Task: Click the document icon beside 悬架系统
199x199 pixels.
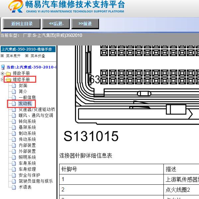Action: tap(14, 128)
